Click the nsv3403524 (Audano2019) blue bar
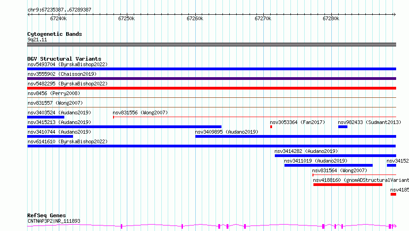Image resolution: width=409 pixels, height=231 pixels. click(45, 117)
